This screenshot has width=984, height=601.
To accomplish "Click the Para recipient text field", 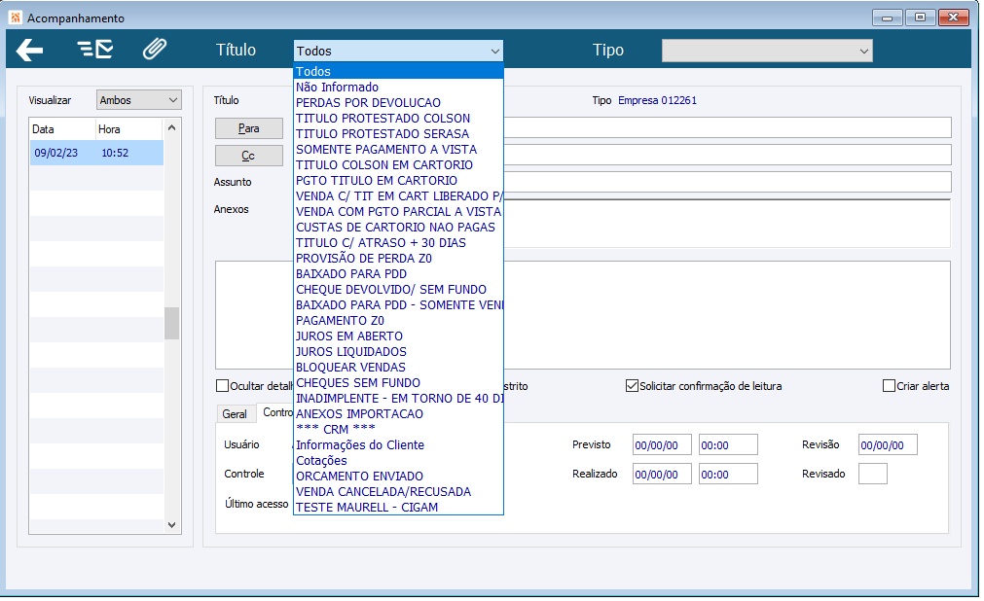I will [728, 127].
